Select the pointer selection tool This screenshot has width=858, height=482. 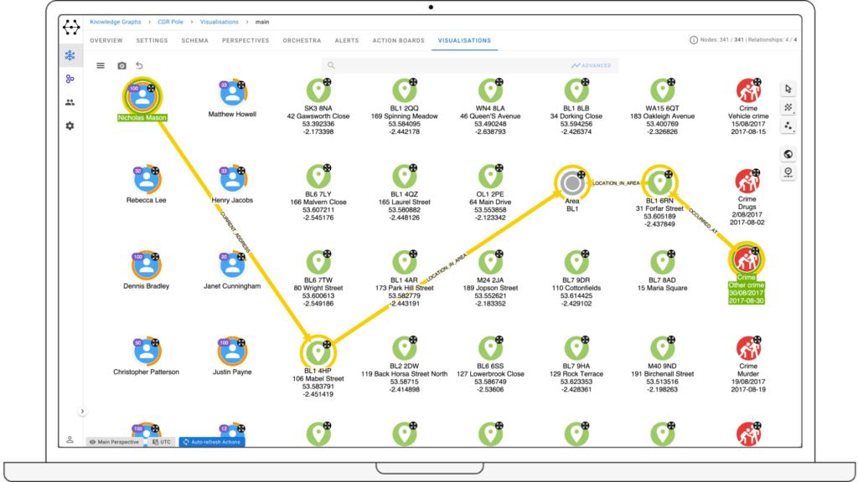788,89
